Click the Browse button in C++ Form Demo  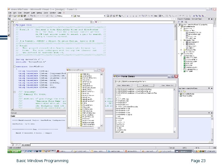[145, 85]
